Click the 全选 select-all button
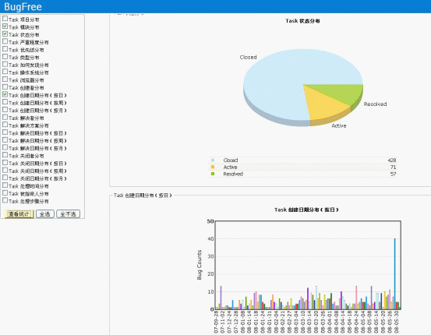Image resolution: width=431 pixels, height=335 pixels. coord(44,213)
